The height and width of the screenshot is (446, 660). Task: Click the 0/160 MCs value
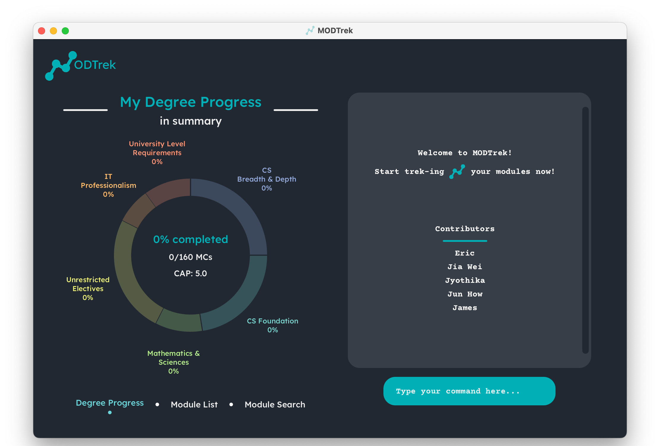click(x=191, y=257)
